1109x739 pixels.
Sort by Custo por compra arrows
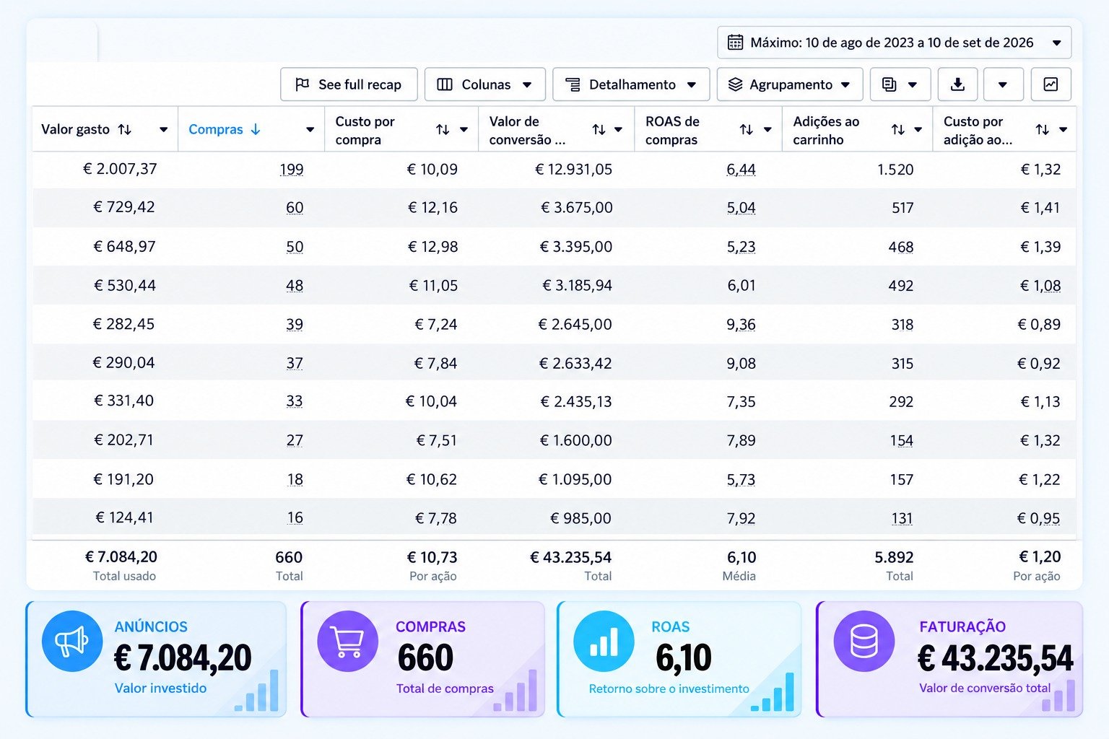(443, 129)
